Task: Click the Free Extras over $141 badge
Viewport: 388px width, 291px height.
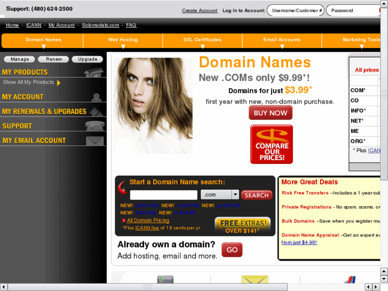Action: 242,226
